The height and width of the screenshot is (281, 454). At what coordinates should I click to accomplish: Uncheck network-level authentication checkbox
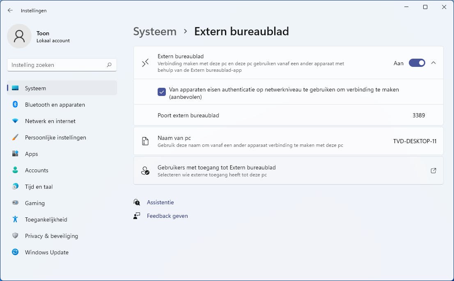coord(162,92)
